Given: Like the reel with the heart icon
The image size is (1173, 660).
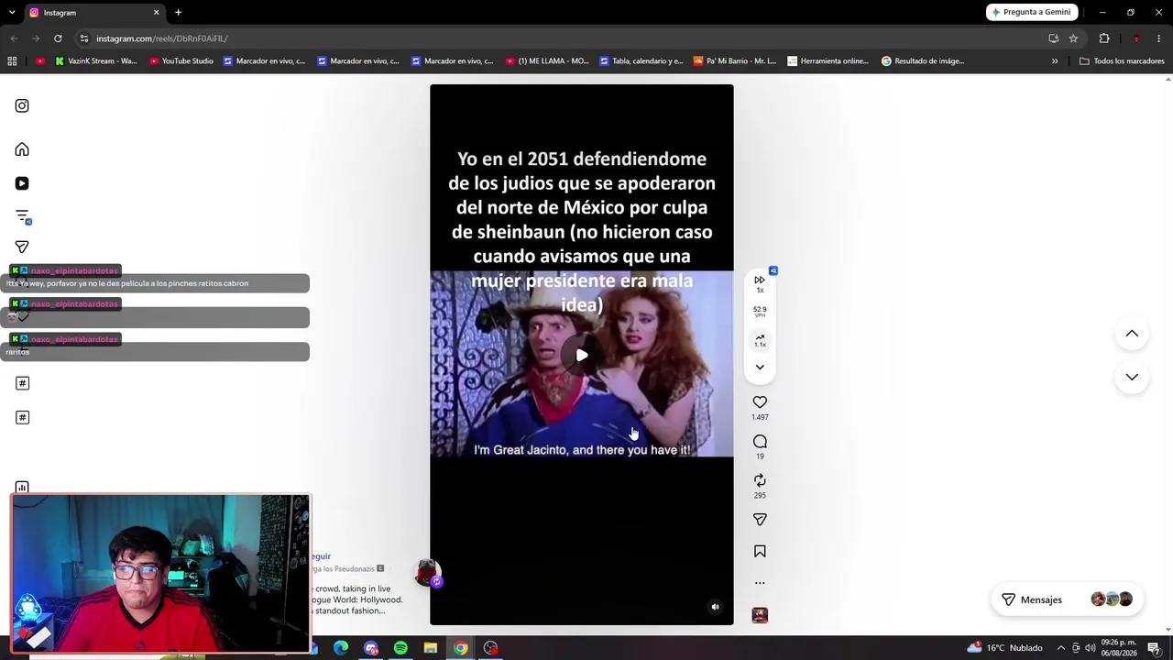Looking at the screenshot, I should pyautogui.click(x=760, y=402).
